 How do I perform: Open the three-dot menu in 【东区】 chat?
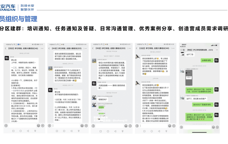coord(42,48)
